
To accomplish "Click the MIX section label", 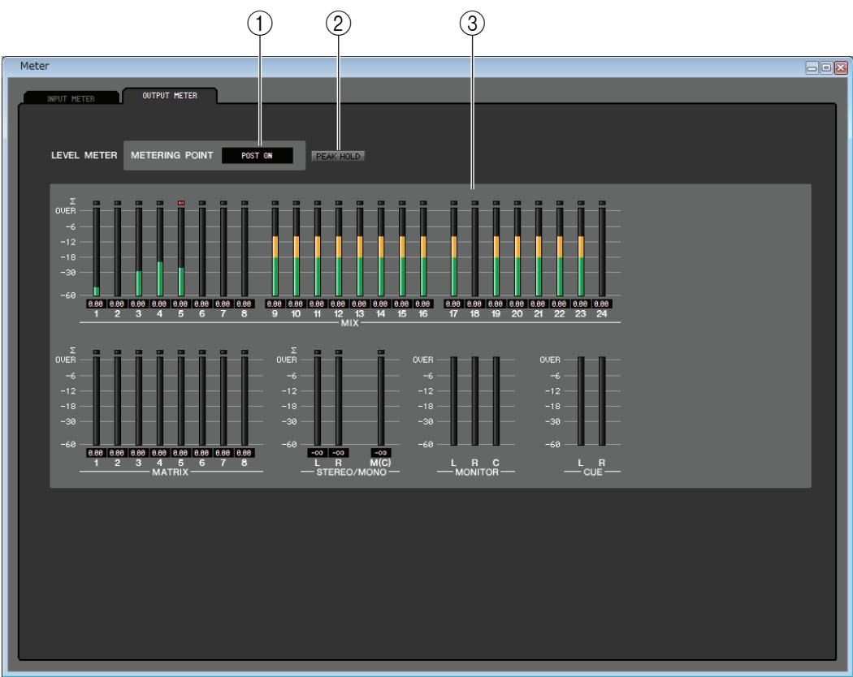I will (350, 323).
